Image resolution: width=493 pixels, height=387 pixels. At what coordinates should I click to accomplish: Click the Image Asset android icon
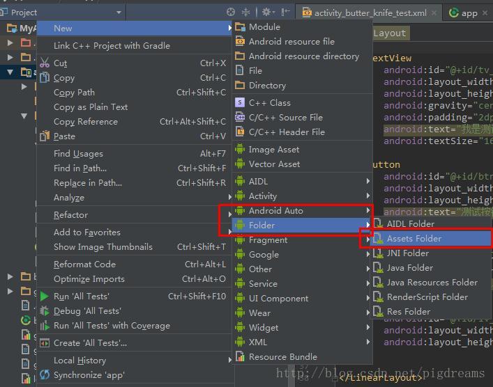(240, 150)
